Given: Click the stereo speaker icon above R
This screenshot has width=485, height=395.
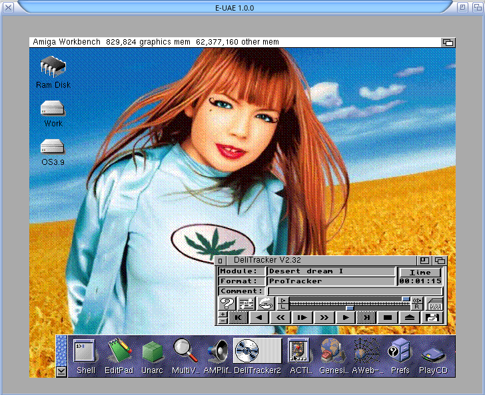Looking at the screenshot, I should pyautogui.click(x=417, y=300).
